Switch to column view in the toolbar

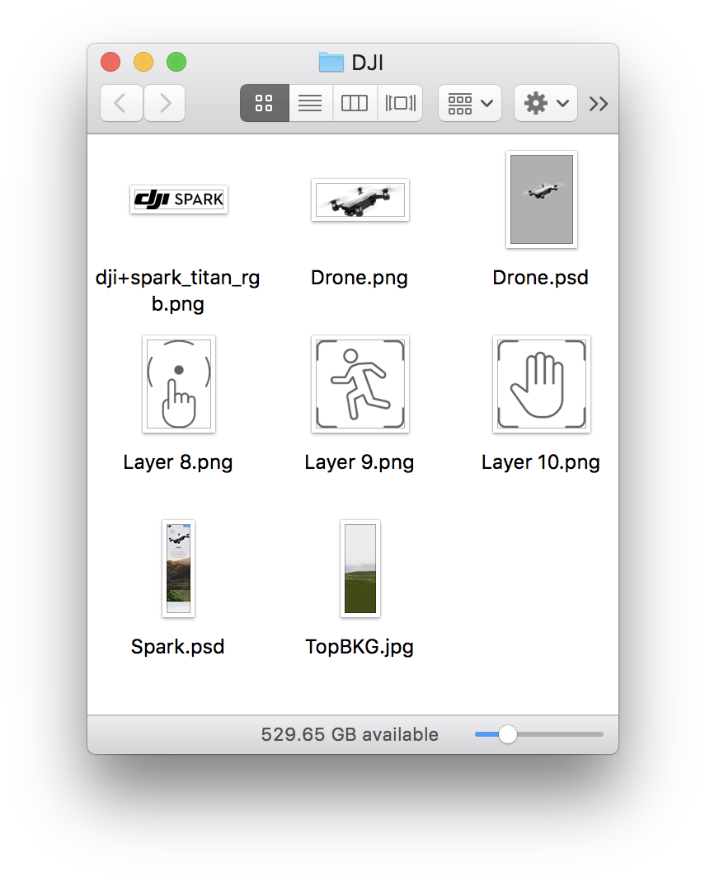[355, 102]
